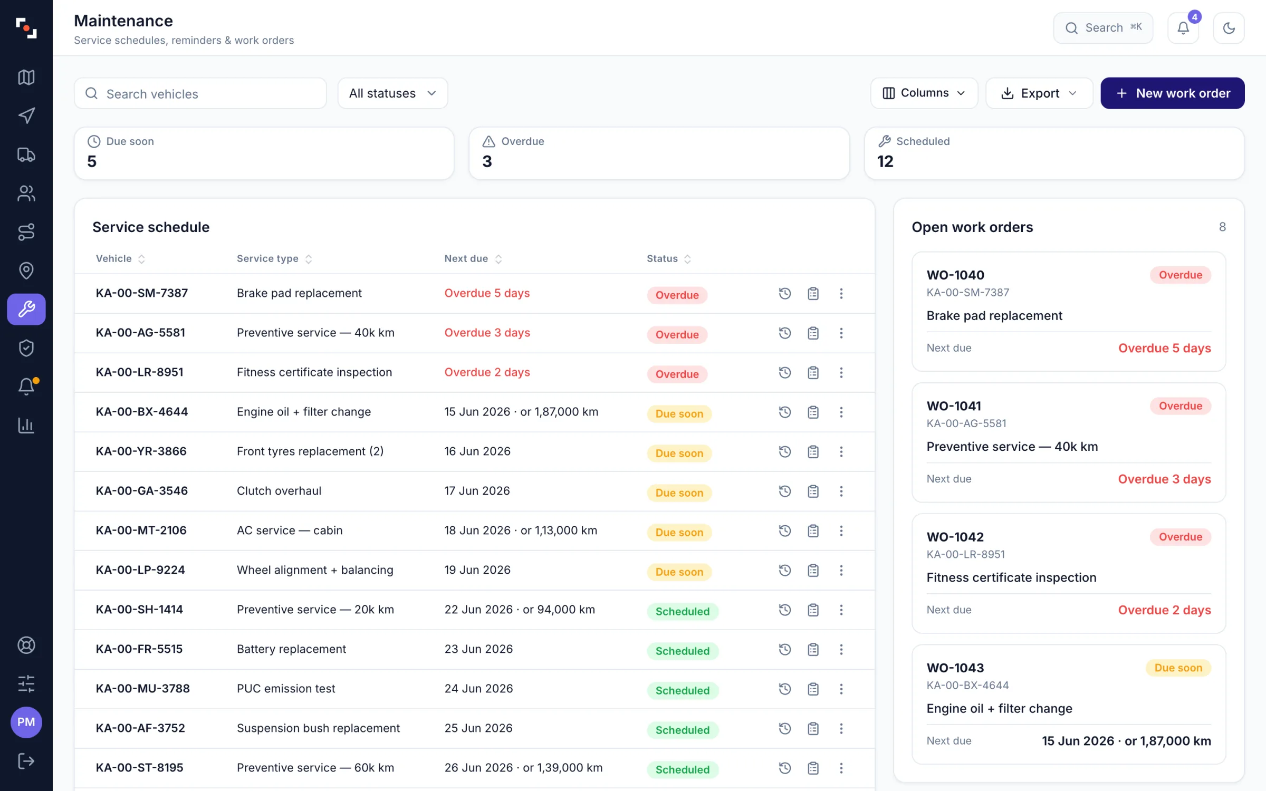Open the navigation arrow sidebar icon

pyautogui.click(x=26, y=116)
